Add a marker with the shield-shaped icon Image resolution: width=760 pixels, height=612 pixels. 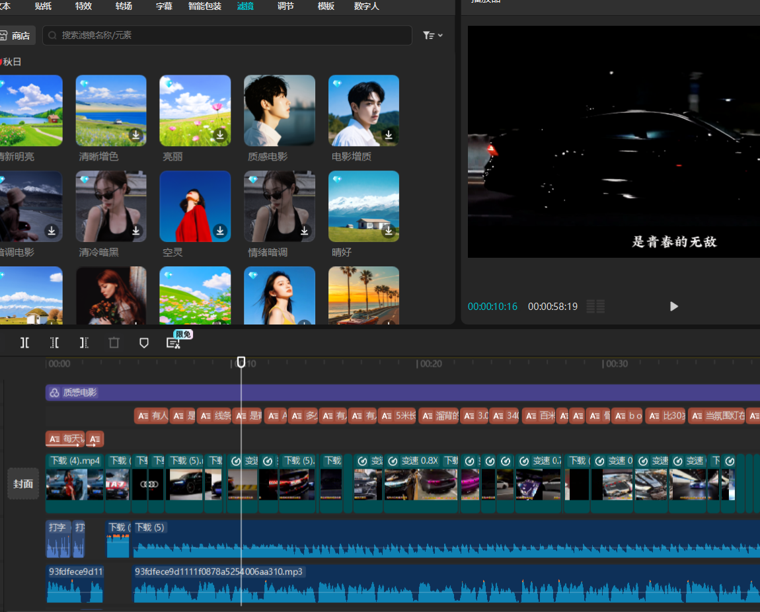tap(144, 342)
